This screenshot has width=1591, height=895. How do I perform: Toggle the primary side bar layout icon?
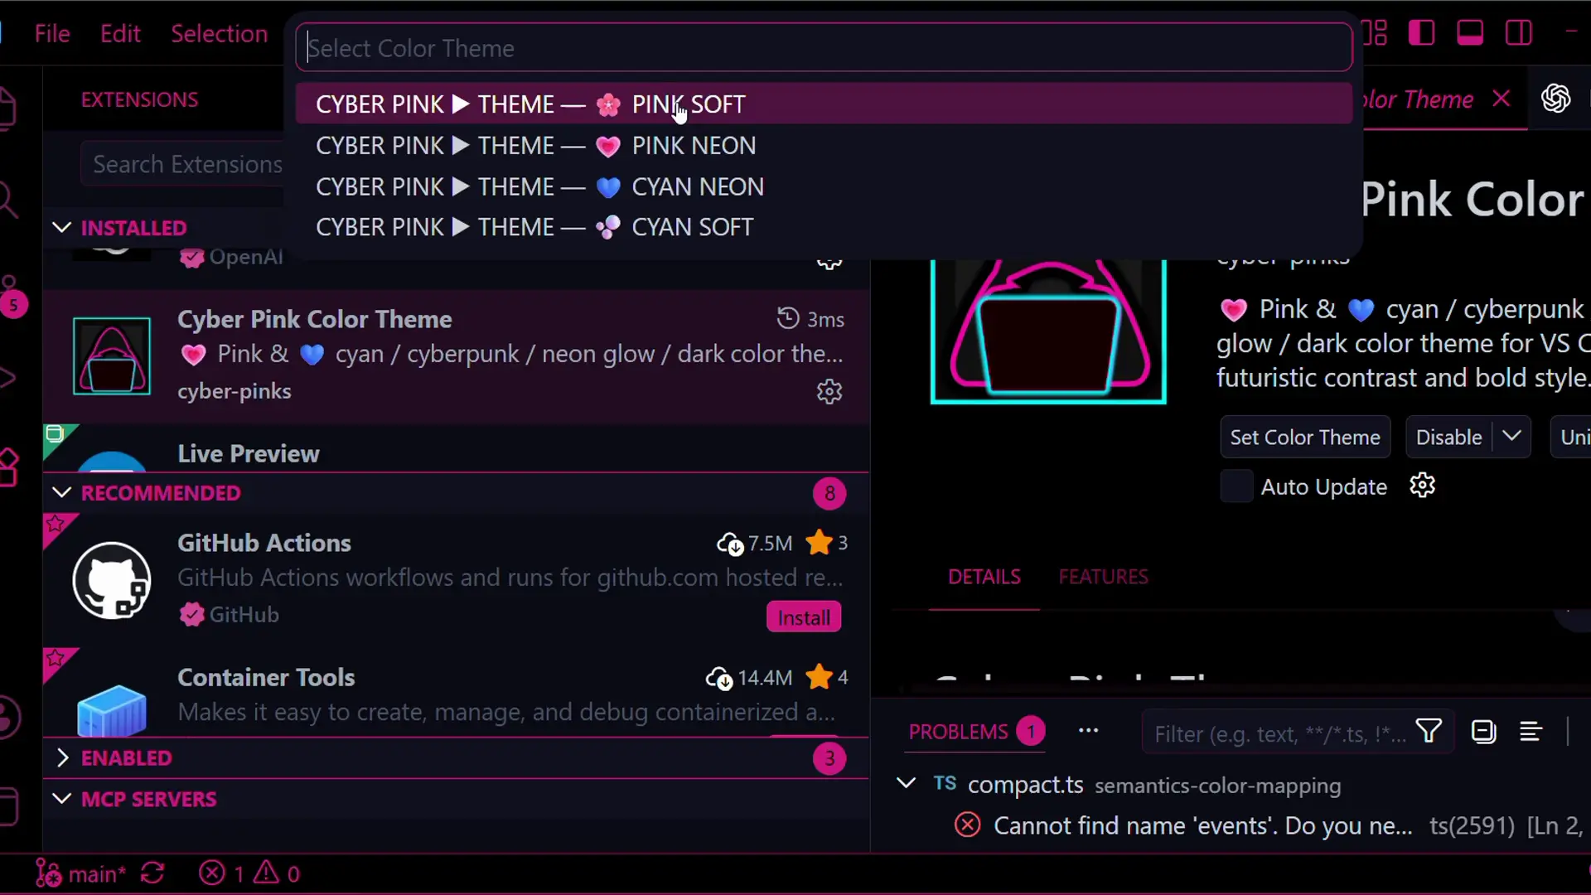(1421, 33)
